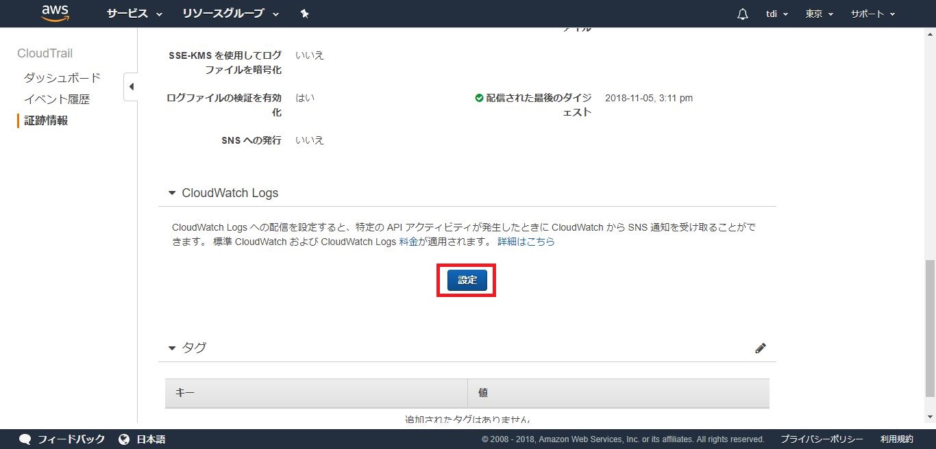Click the AWS logo home icon
Image resolution: width=936 pixels, height=449 pixels.
tap(56, 14)
